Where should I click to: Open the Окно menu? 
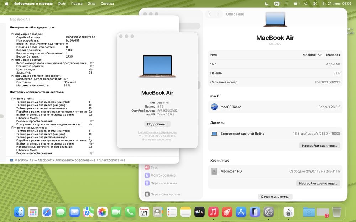click(x=91, y=4)
